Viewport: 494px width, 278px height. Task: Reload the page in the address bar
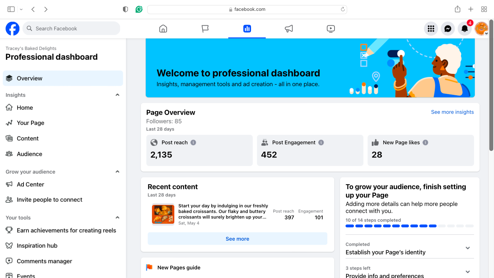click(x=343, y=9)
